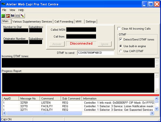The height and width of the screenshot is (122, 161).
Task: Click the Listen Notification mask information text
Action: [x=119, y=106]
